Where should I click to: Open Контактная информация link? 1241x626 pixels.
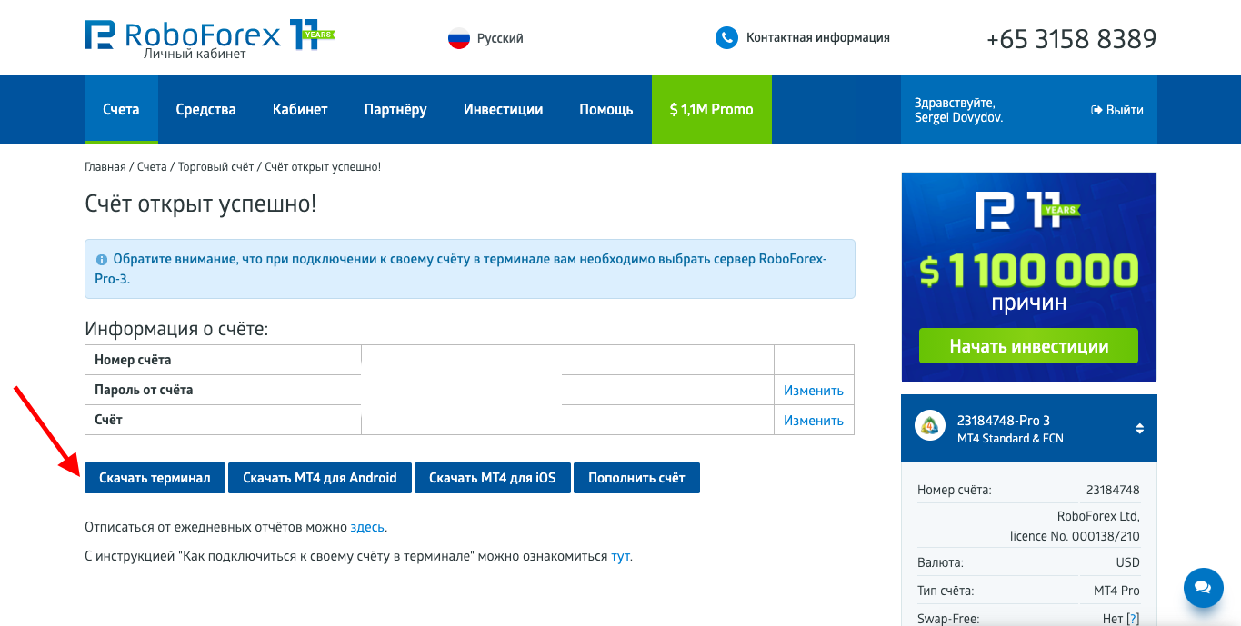[x=818, y=38]
